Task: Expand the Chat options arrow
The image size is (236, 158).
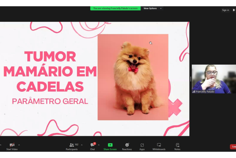Action: pos(99,145)
